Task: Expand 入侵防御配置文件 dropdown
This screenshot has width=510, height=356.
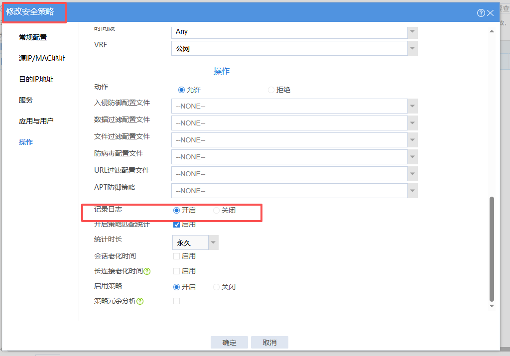Action: pyautogui.click(x=412, y=106)
